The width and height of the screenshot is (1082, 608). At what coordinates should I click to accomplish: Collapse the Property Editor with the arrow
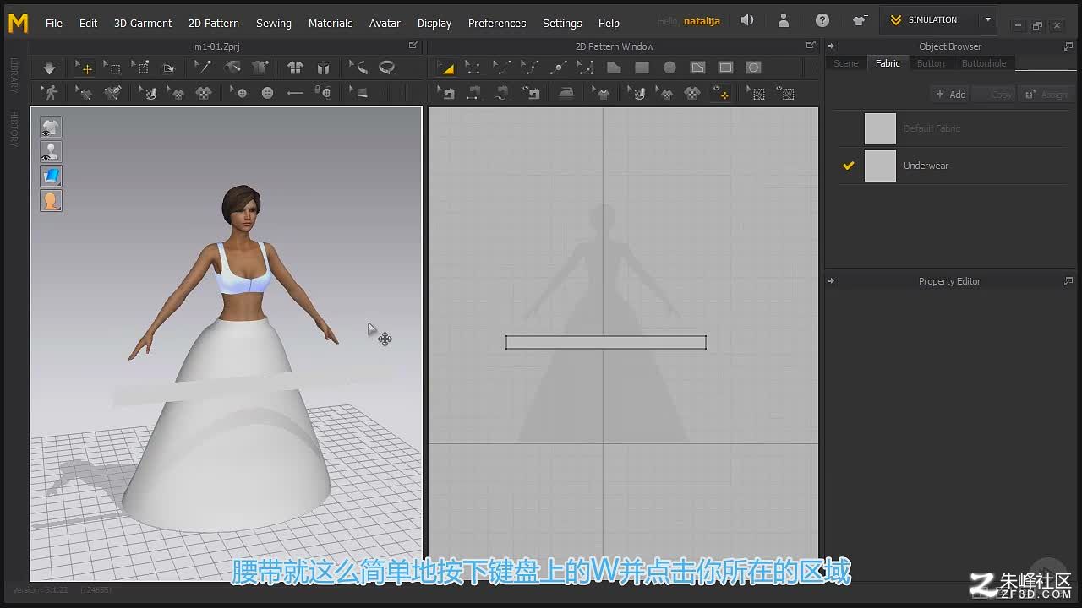[x=831, y=281]
